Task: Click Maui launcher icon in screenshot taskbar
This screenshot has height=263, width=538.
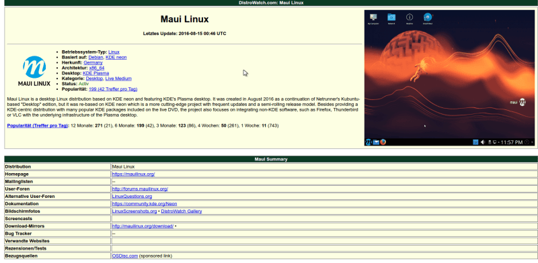Action: (369, 142)
